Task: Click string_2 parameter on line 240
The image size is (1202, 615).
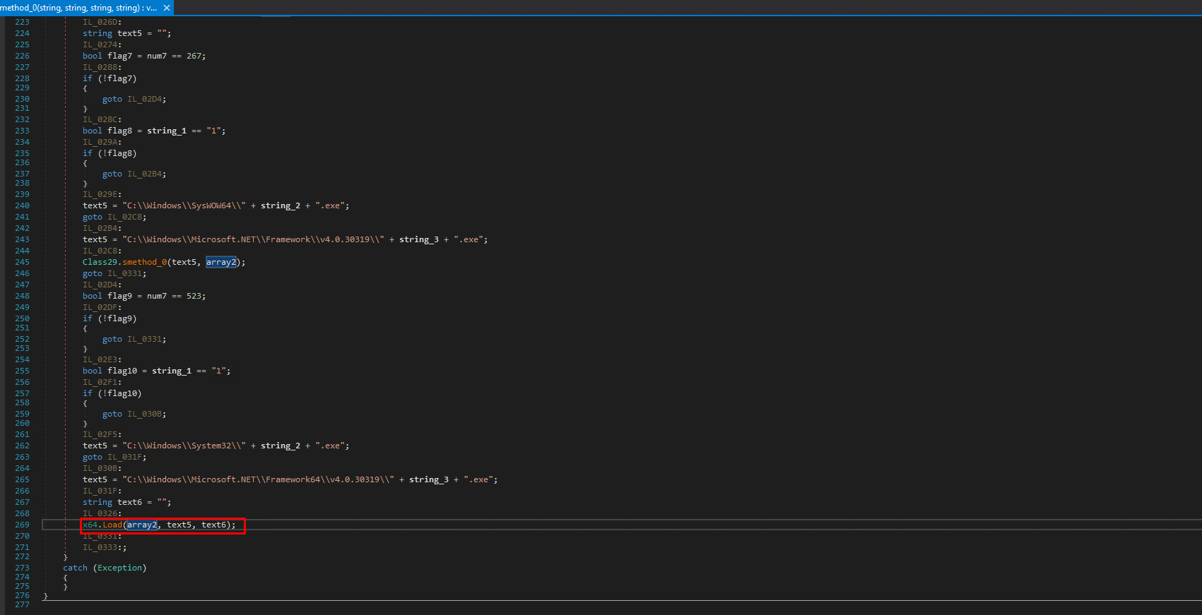Action: tap(281, 205)
